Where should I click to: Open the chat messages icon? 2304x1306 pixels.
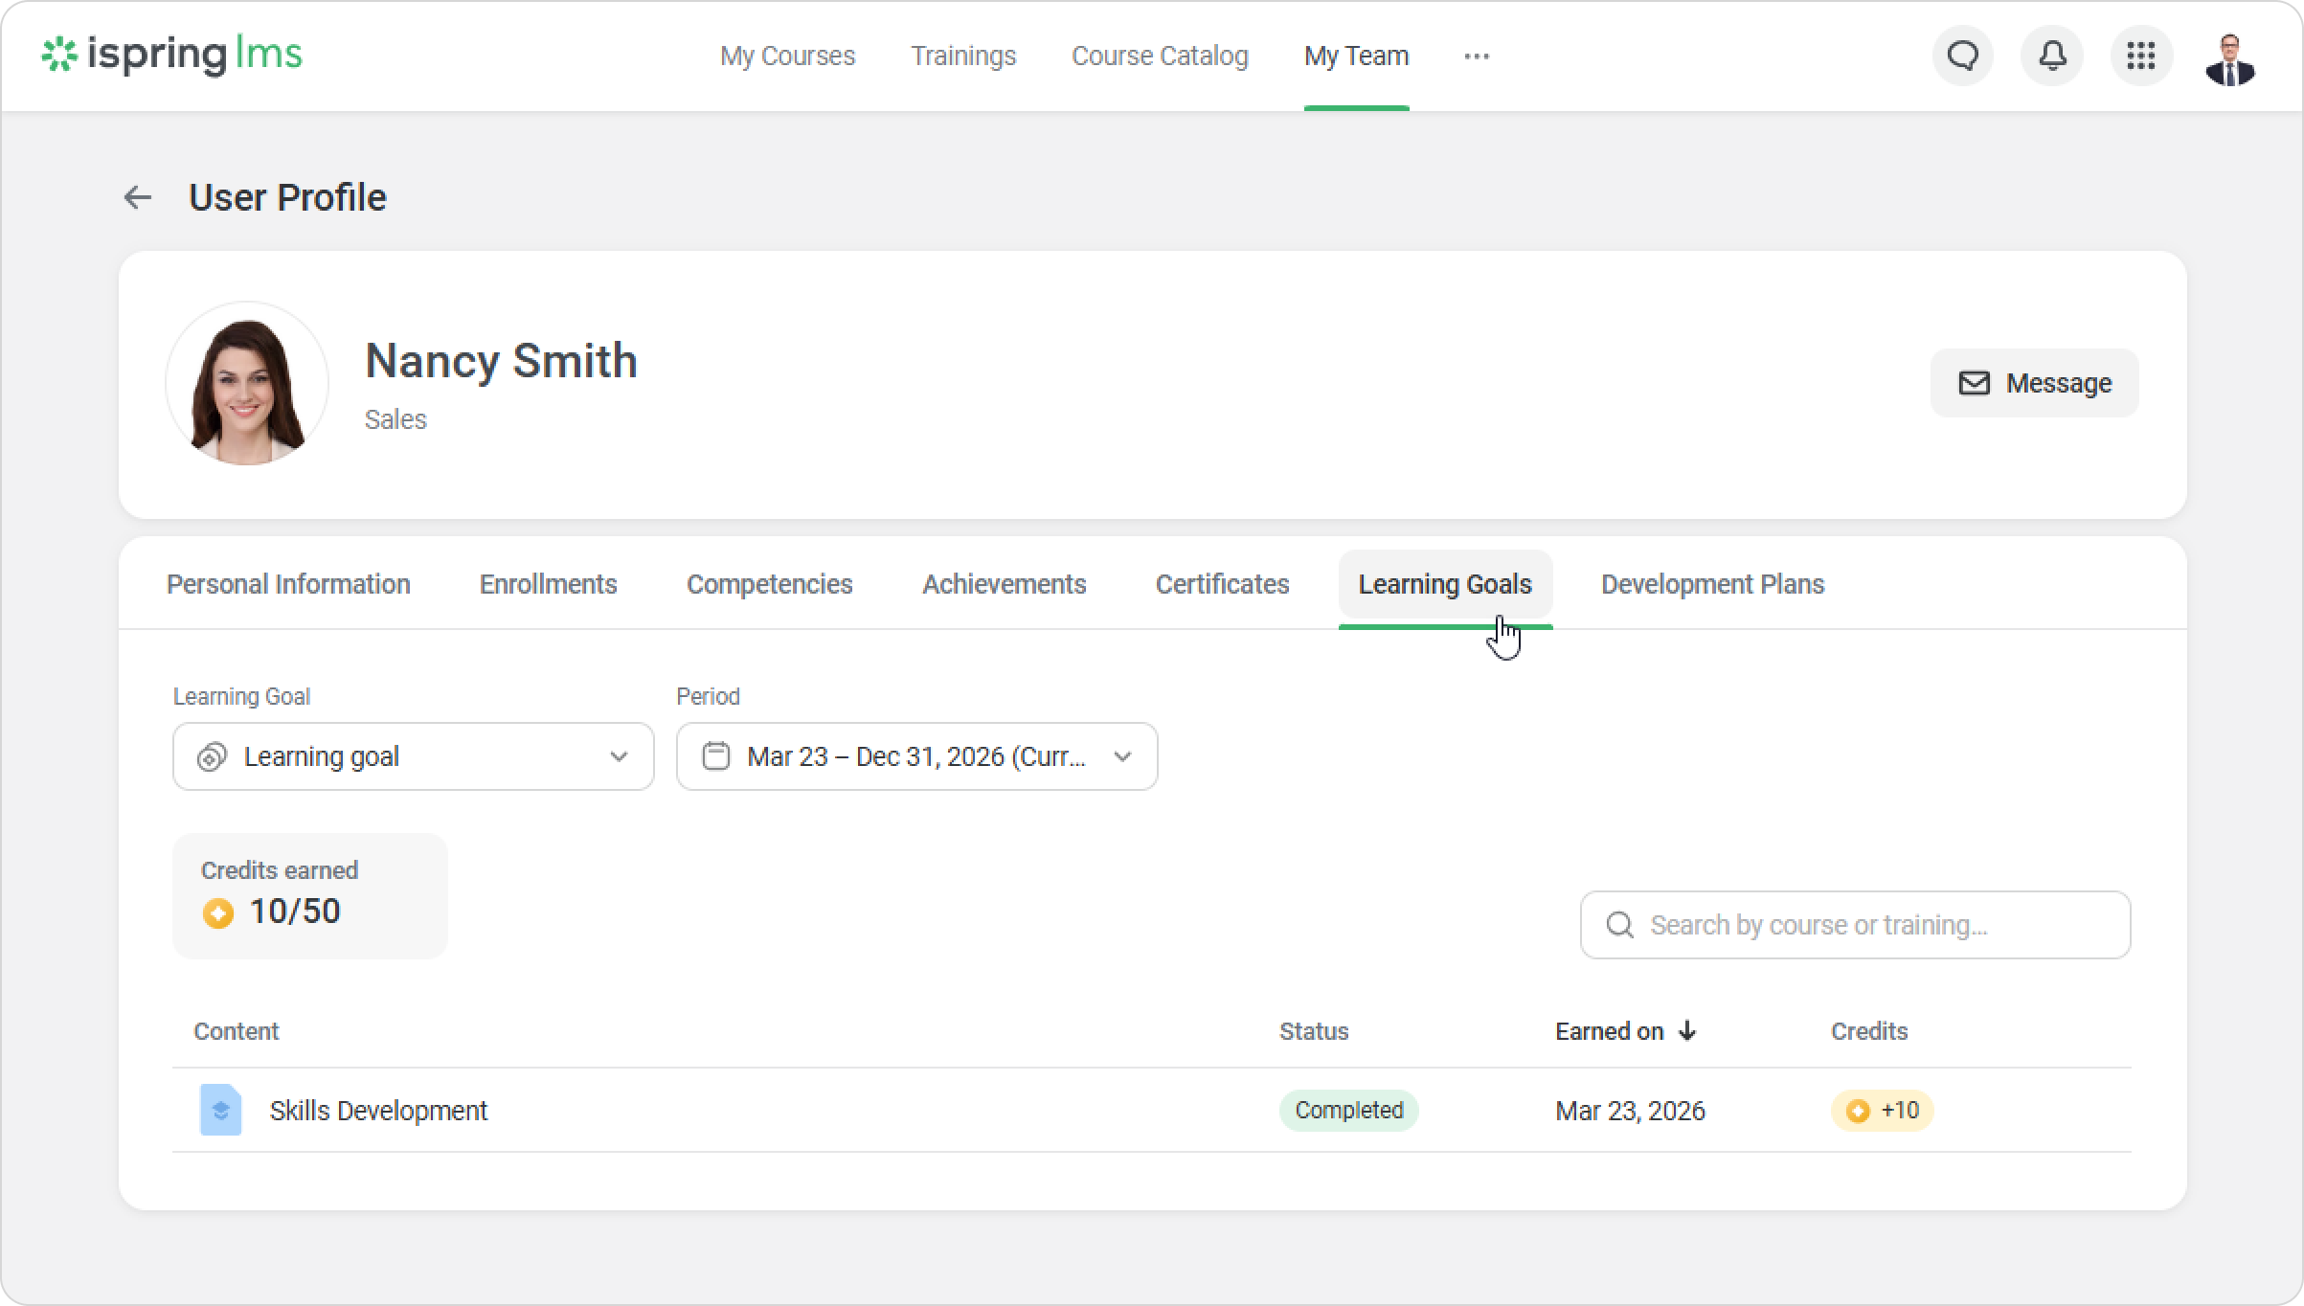(1962, 56)
